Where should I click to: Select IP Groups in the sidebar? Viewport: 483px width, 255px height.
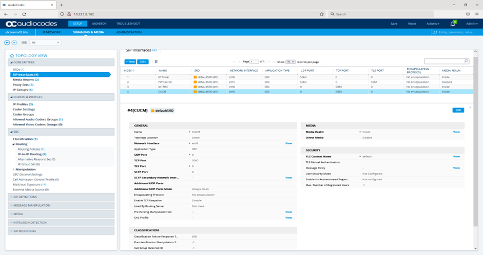tap(23, 90)
